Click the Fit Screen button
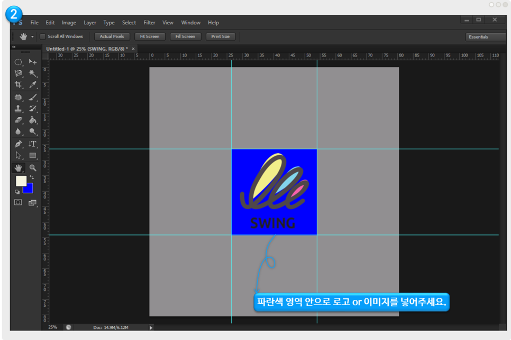 [150, 36]
